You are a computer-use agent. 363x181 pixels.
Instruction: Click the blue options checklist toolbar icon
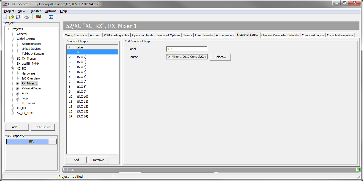[x=51, y=17]
